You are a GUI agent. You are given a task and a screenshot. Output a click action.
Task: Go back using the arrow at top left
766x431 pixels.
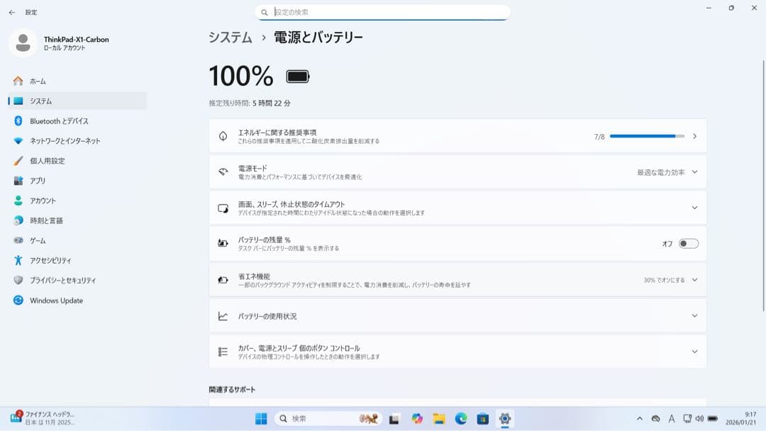(10, 12)
